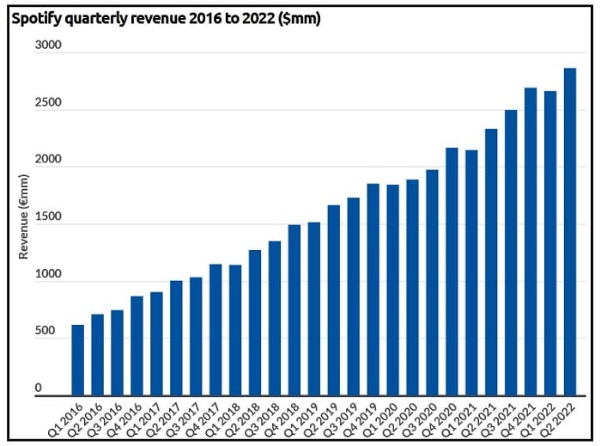The width and height of the screenshot is (601, 446).
Task: Select the Q4 2021 revenue bar
Action: [x=531, y=241]
